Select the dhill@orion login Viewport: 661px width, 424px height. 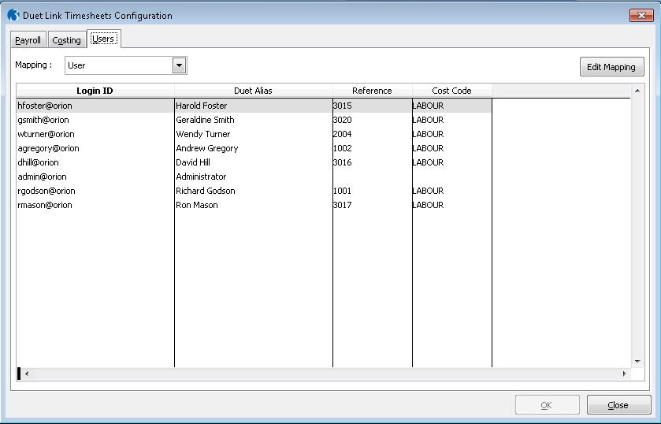(x=39, y=162)
